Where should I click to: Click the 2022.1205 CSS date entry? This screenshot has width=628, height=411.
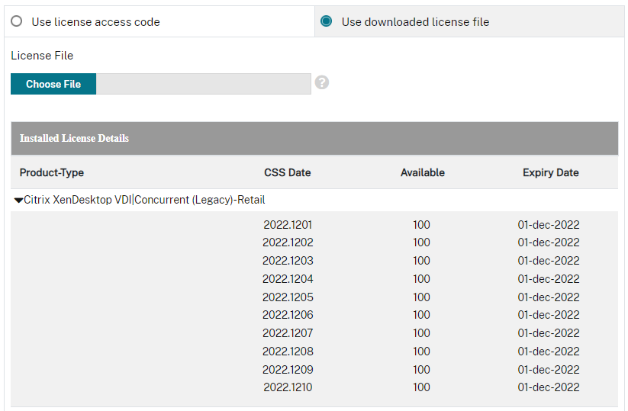click(288, 297)
